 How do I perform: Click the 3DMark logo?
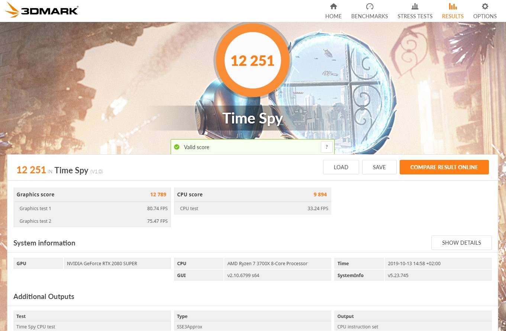[42, 10]
